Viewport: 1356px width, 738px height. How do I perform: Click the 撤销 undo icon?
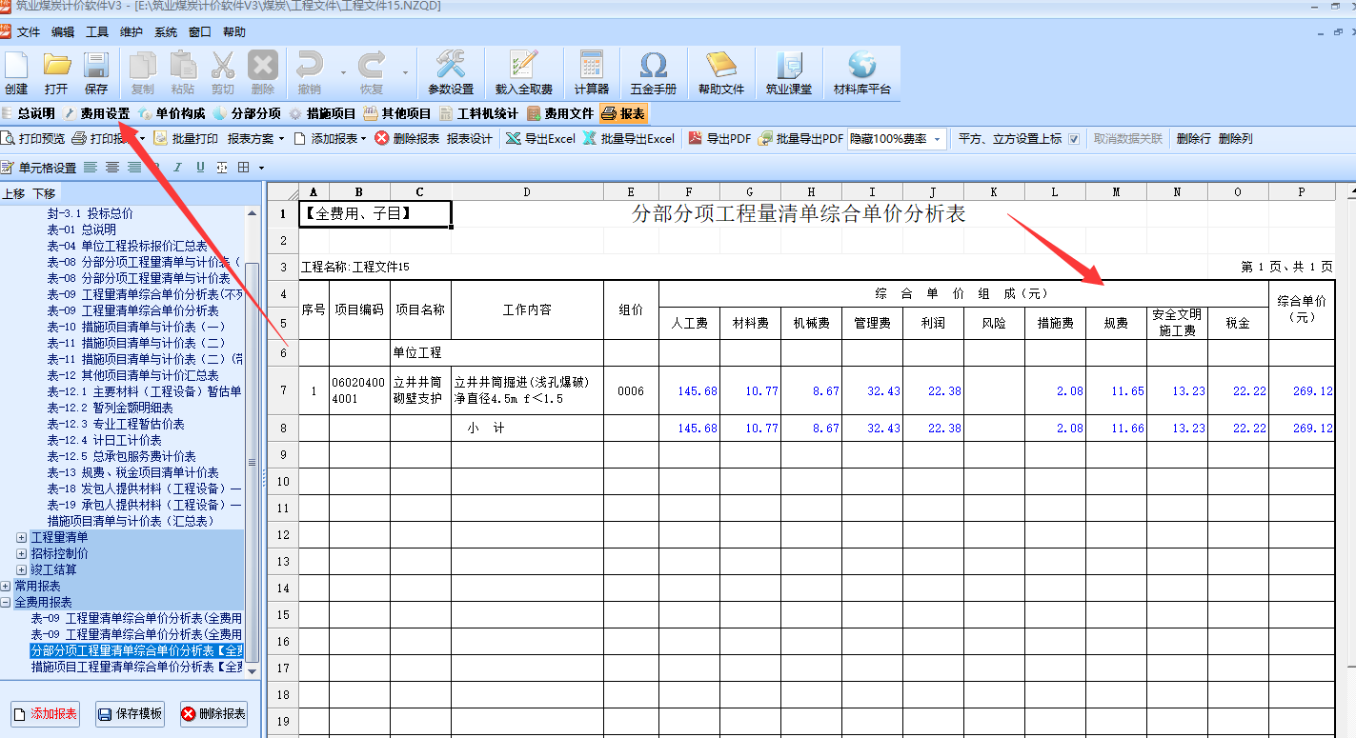[x=309, y=66]
